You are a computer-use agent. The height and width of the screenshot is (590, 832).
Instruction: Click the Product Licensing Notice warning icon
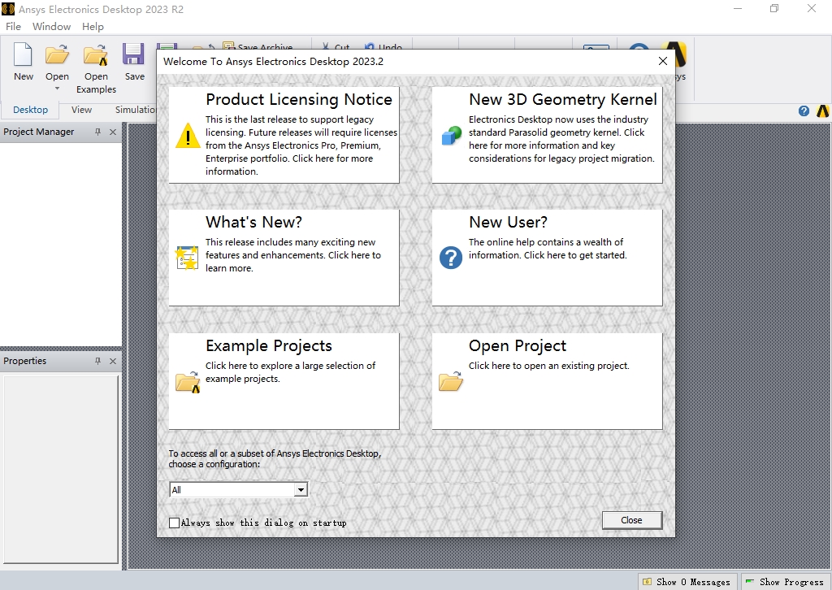point(188,135)
